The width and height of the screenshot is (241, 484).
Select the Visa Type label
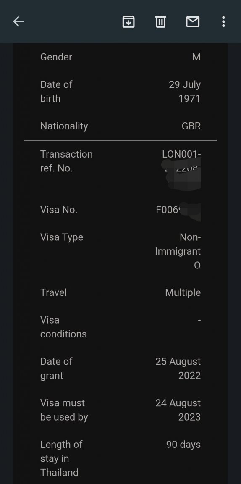[62, 237]
